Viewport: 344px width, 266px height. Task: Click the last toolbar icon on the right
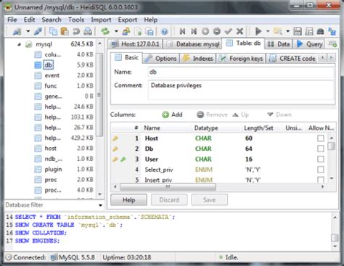coord(332,31)
